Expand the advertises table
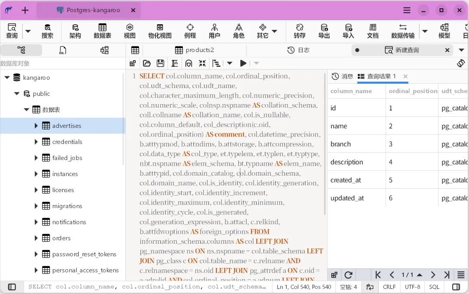Image resolution: width=469 pixels, height=294 pixels. 36,126
